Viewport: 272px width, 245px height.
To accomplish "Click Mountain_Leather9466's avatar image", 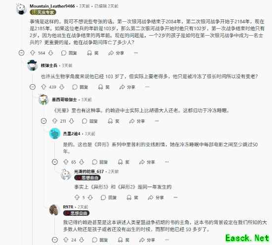I will point(21,9).
